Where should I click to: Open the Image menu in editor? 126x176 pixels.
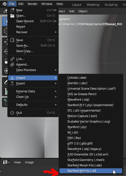[x=29, y=162]
